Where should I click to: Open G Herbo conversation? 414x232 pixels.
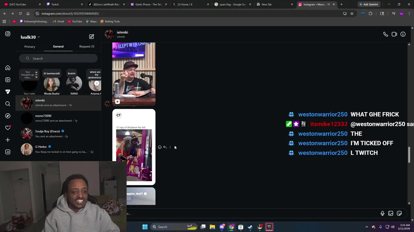(58, 149)
